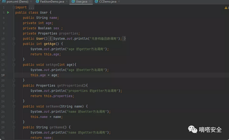The width and height of the screenshot is (229, 140).
Task: Switch to the pom.xml (Demo) tab
Action: coord(17,2)
